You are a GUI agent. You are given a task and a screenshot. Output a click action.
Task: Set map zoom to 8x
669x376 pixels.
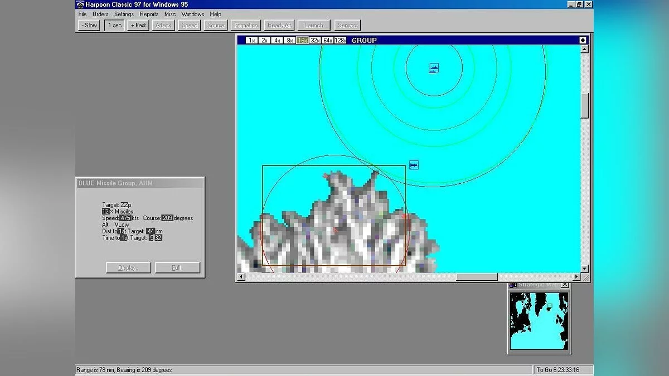click(290, 40)
